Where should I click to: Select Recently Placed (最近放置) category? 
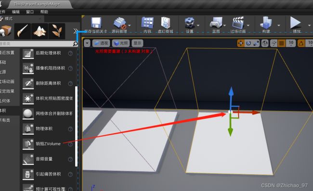point(7,52)
